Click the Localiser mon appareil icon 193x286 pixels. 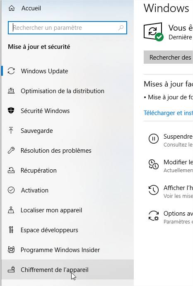11,210
